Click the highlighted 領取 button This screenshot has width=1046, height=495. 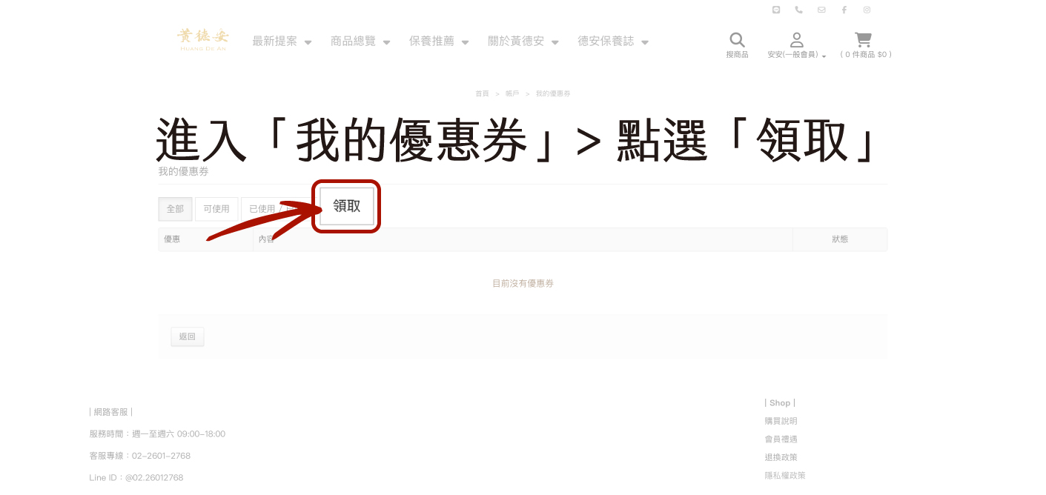[346, 206]
